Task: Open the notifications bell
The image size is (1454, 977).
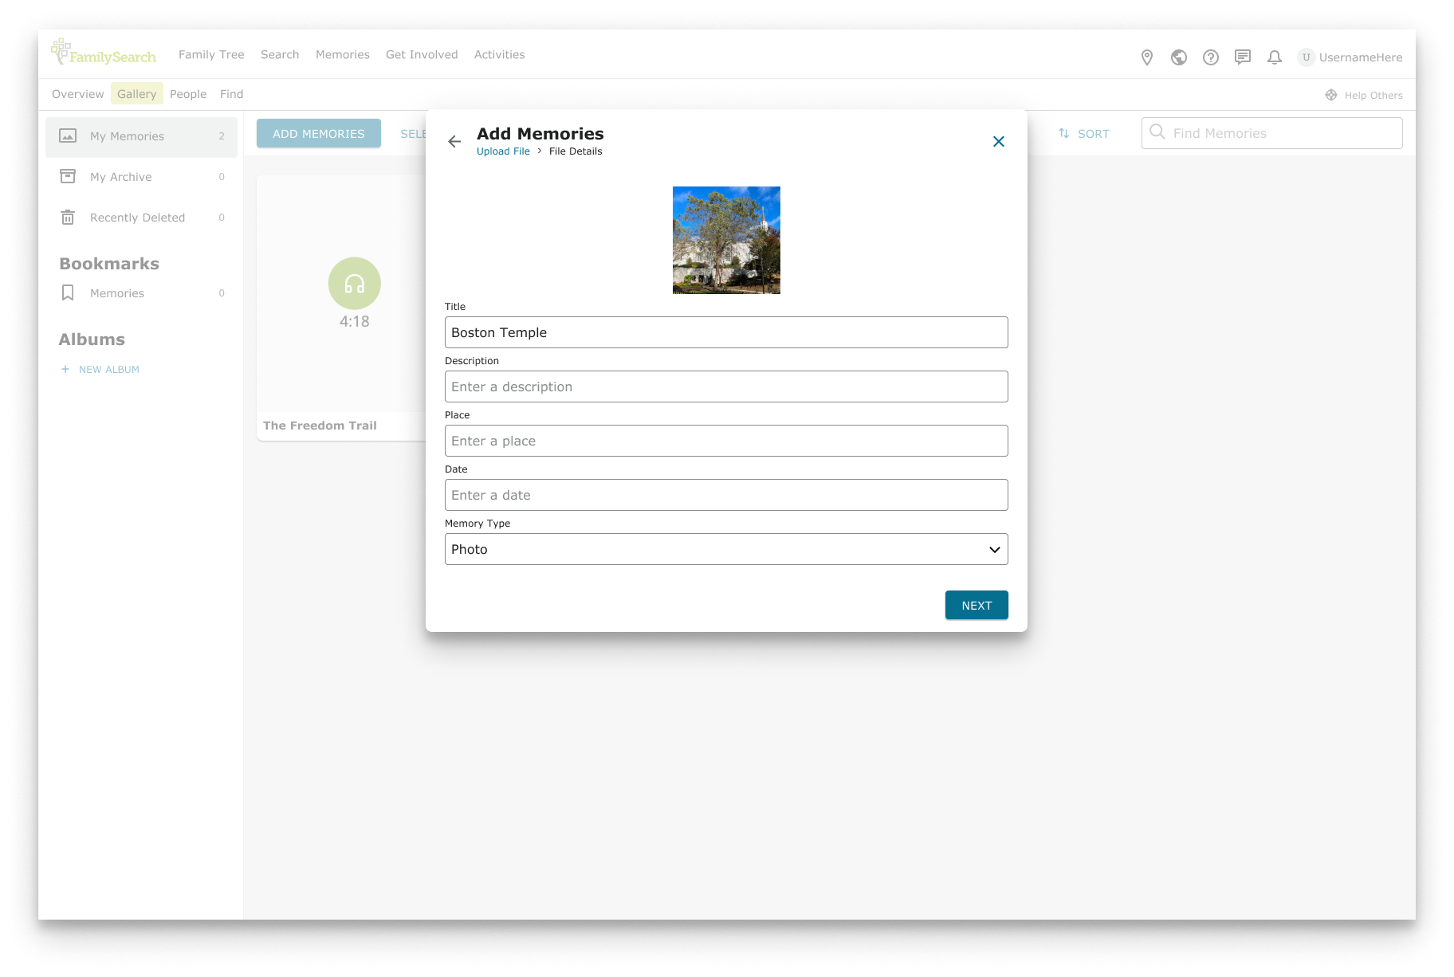Action: [1274, 57]
